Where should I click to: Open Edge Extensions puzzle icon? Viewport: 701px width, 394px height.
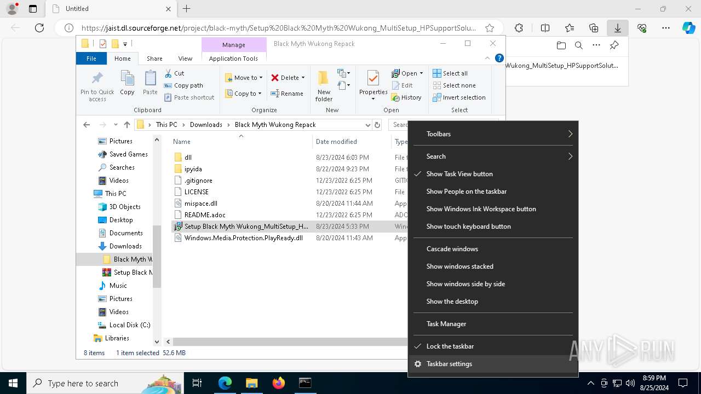point(519,28)
